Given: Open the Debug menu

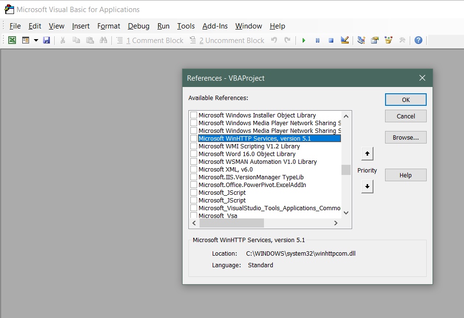Looking at the screenshot, I should tap(139, 26).
